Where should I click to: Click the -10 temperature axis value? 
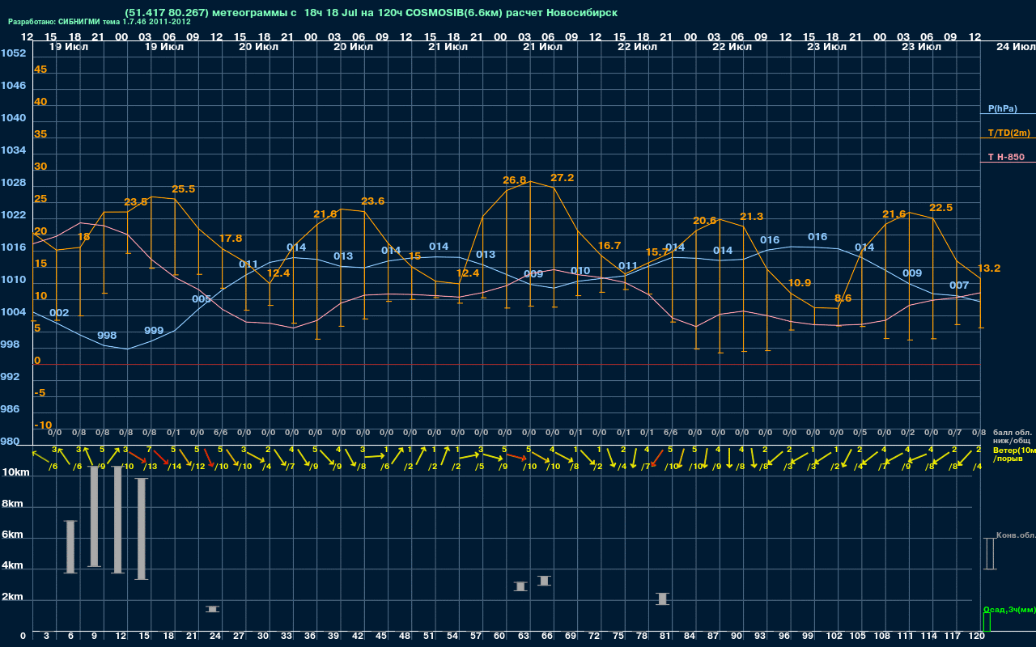pyautogui.click(x=43, y=425)
